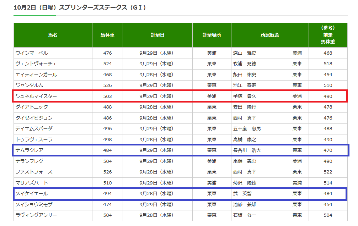Select horse name メイショウミモザ
This screenshot has width=358, height=226.
34,205
